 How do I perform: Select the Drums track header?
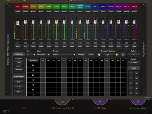(x=88, y=6)
